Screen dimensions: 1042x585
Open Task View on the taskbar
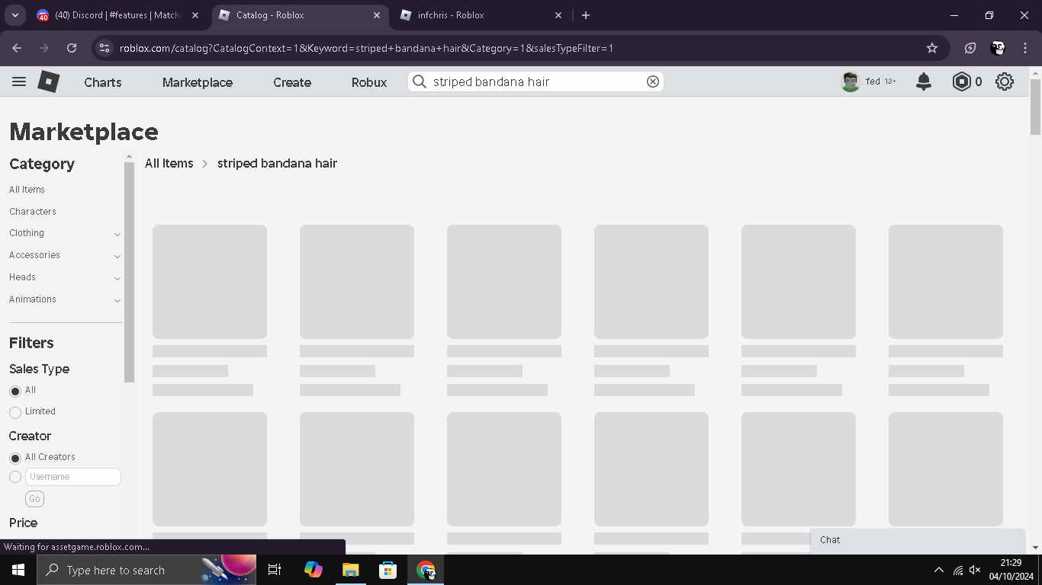(x=275, y=570)
